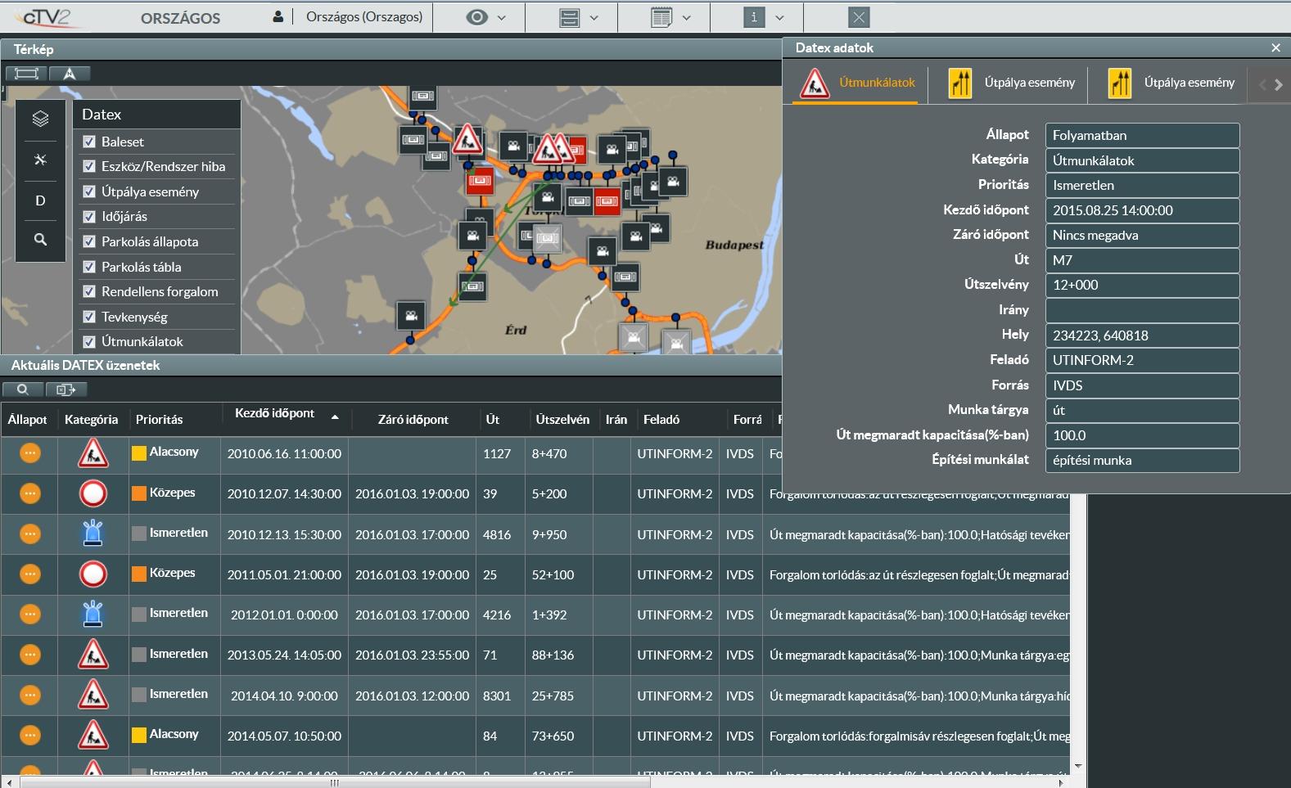Click the Útszelvény field showing 12+000

pos(1142,285)
